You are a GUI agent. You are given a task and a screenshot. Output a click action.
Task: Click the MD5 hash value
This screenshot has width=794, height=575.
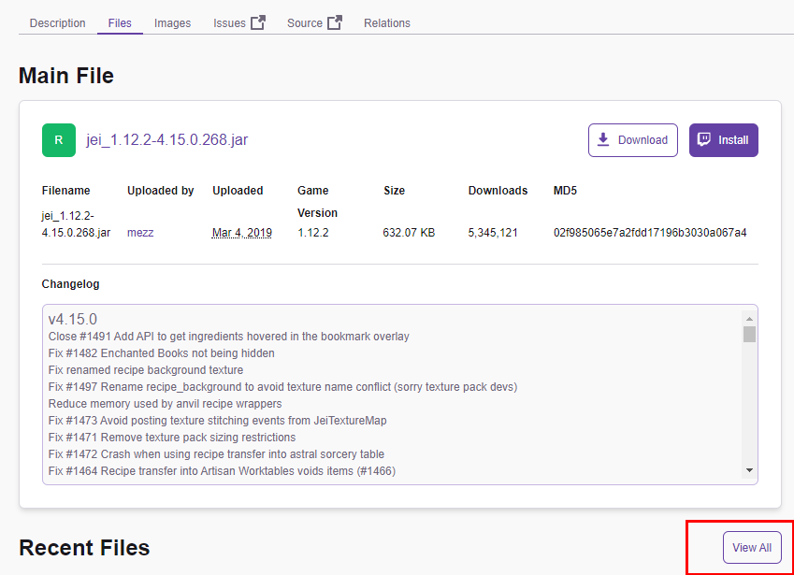click(650, 233)
